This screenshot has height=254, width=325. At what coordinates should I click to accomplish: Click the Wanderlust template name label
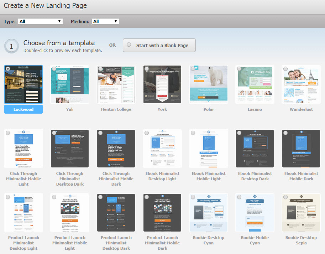pyautogui.click(x=301, y=109)
